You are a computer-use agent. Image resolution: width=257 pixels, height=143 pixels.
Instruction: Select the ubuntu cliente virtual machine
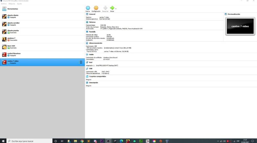point(42,16)
